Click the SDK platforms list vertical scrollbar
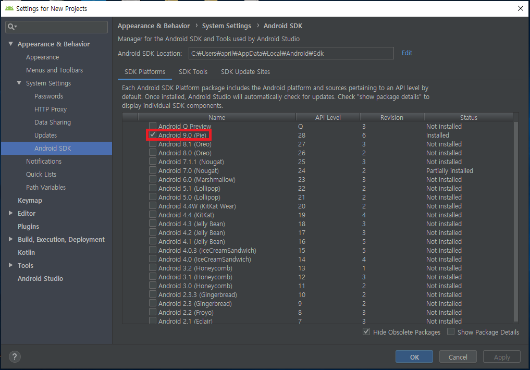Image resolution: width=530 pixels, height=370 pixels. (516, 221)
